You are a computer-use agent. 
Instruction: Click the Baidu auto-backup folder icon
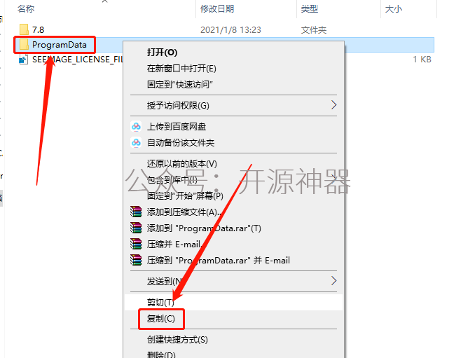[x=136, y=142]
